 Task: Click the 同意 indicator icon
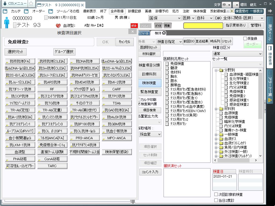(x=167, y=25)
